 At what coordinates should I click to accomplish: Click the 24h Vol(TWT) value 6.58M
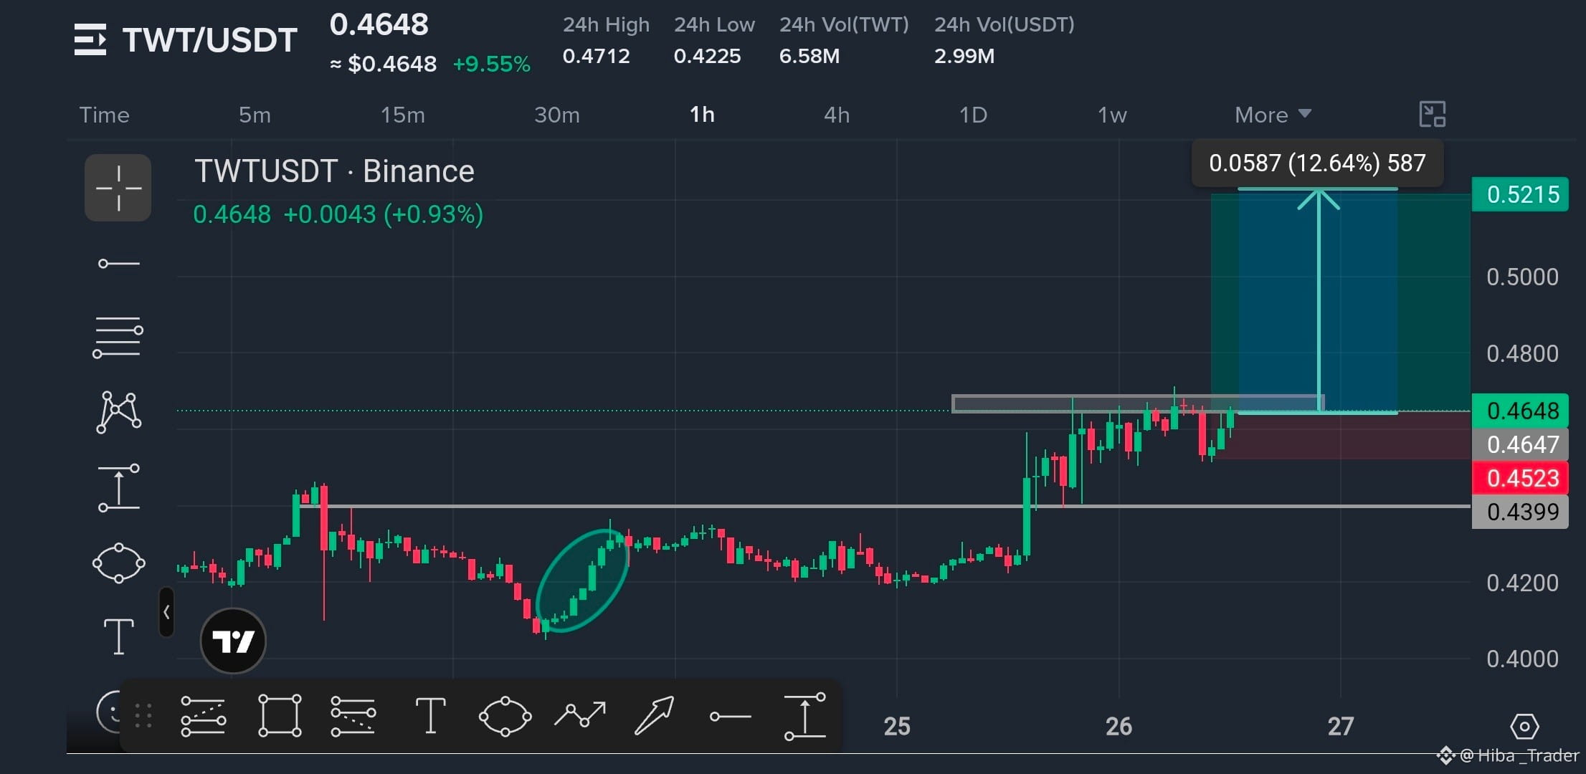(x=809, y=56)
